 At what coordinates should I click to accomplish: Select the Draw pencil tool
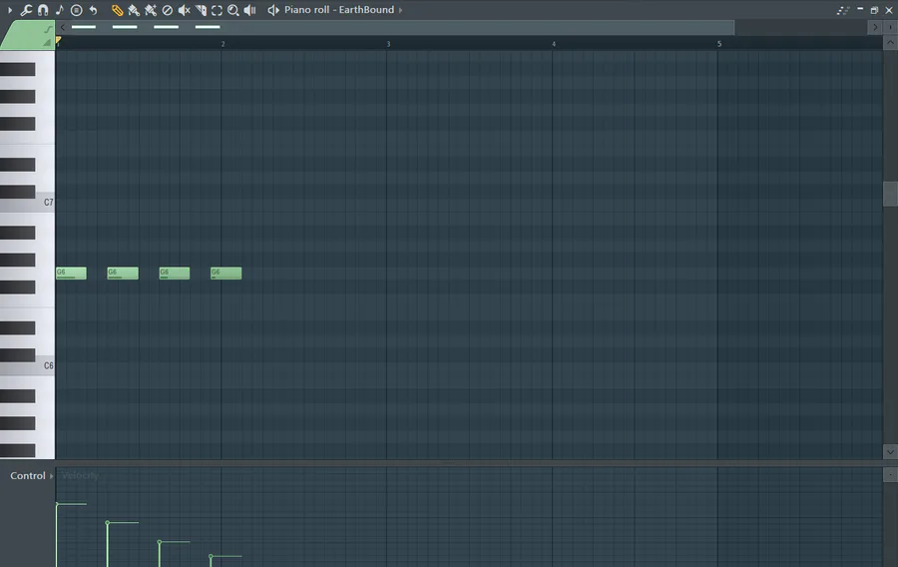pos(117,10)
